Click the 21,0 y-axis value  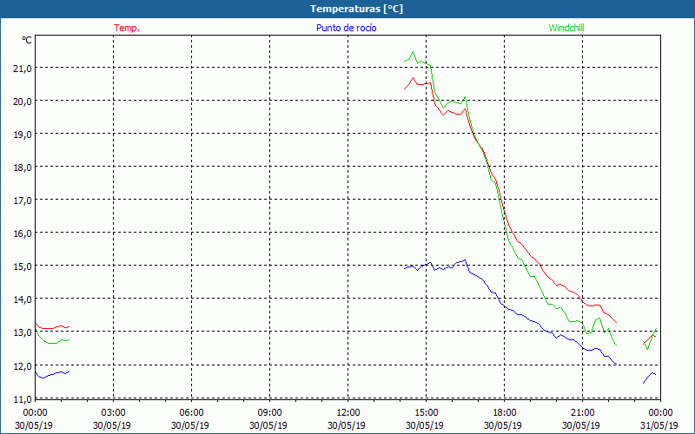(x=23, y=69)
